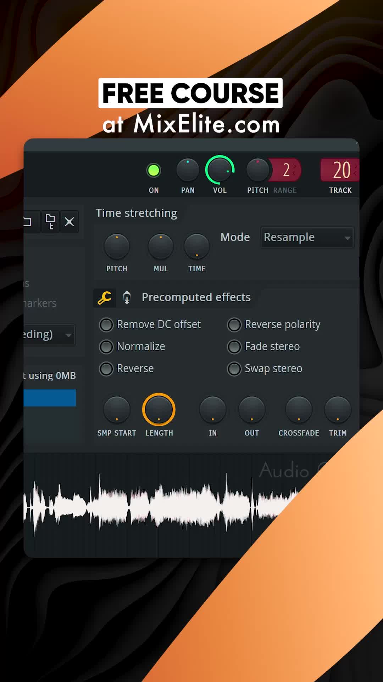383x682 pixels.
Task: Click the highlighted LENGTH knob
Action: (x=159, y=410)
